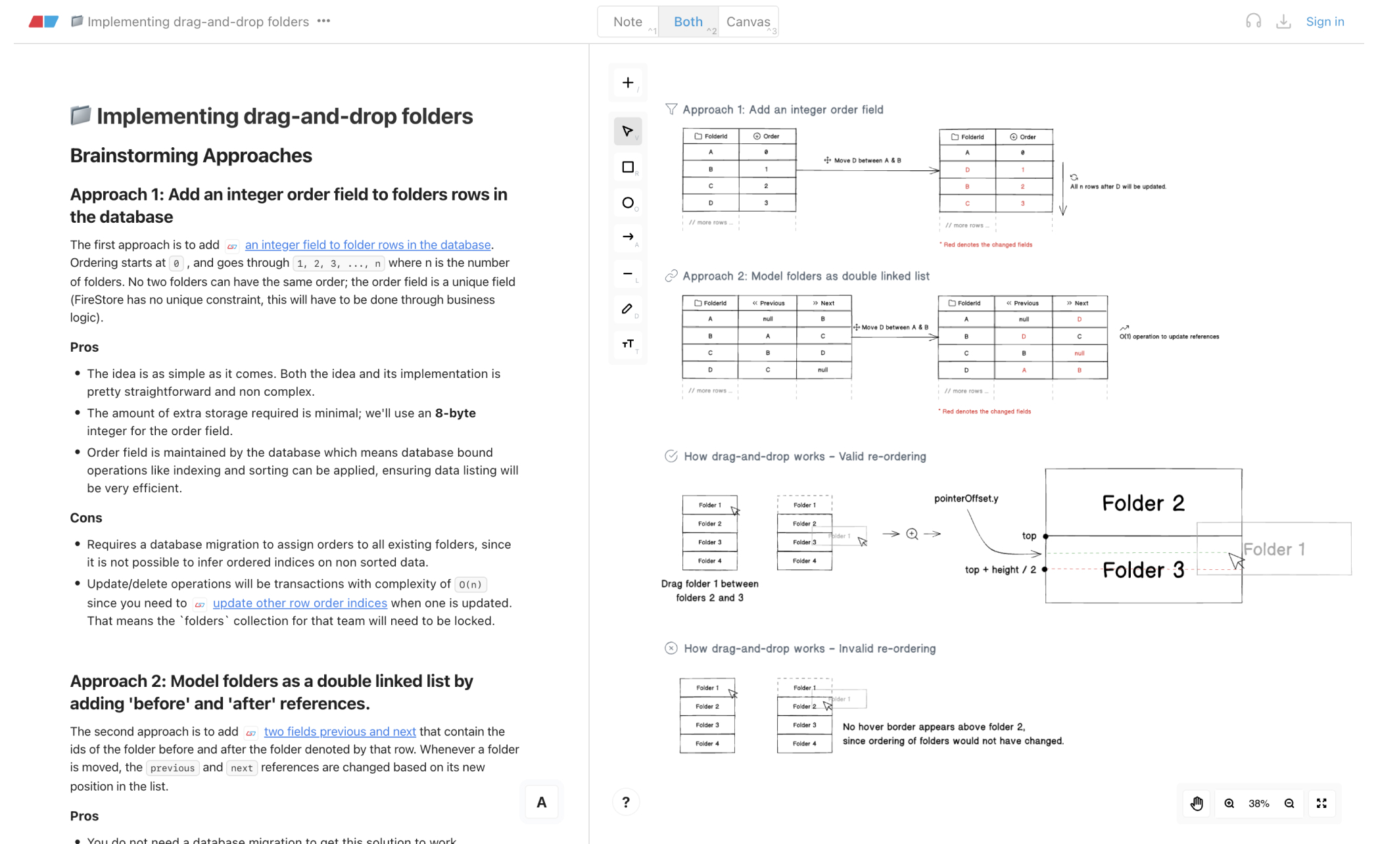Select the pencil draw tool

pos(627,309)
